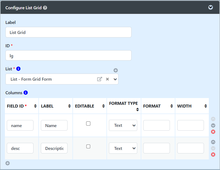Screen dimensions: 220x170
Task: Click the Label input containing List Grid
Action: pos(68,32)
